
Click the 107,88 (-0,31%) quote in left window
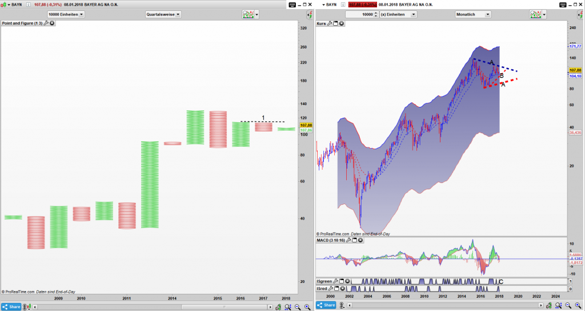coord(48,5)
